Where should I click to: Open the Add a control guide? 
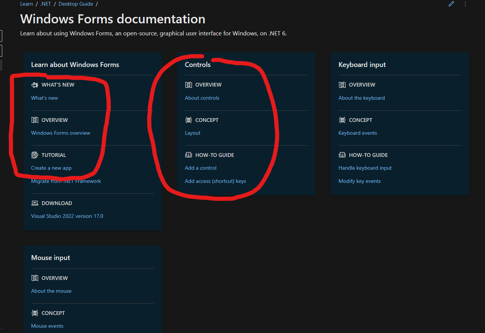[201, 168]
